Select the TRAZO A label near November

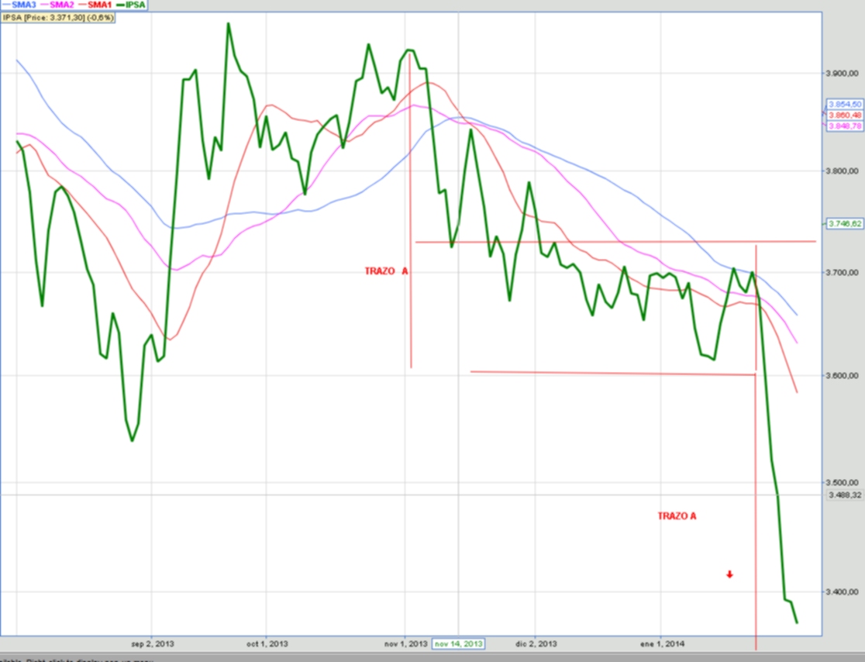[x=386, y=271]
